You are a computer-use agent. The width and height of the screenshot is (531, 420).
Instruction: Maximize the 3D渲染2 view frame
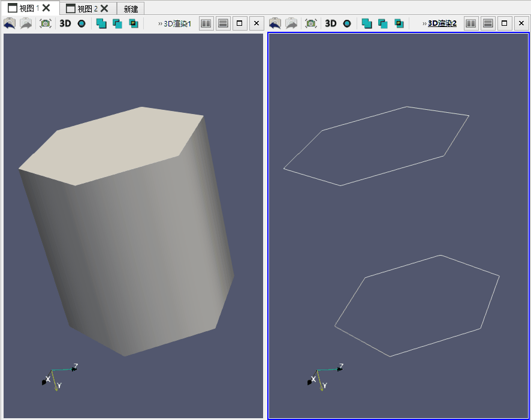coord(504,23)
